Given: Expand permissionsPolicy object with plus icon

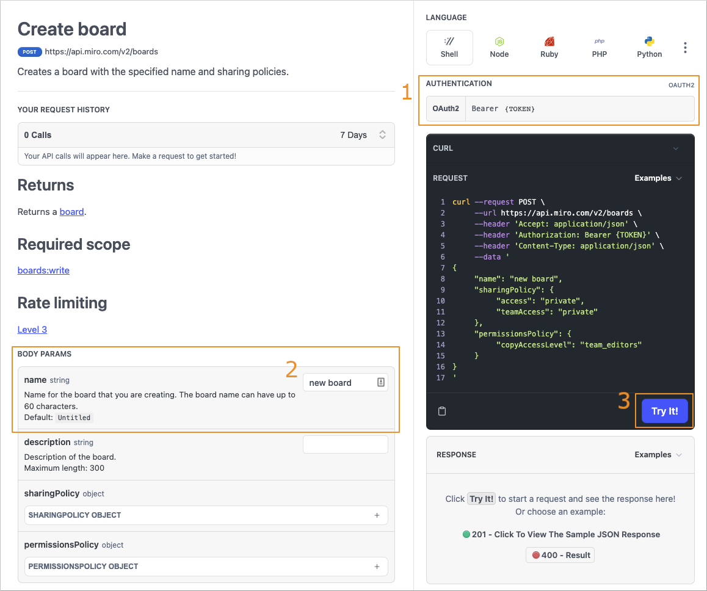Looking at the screenshot, I should click(x=377, y=567).
